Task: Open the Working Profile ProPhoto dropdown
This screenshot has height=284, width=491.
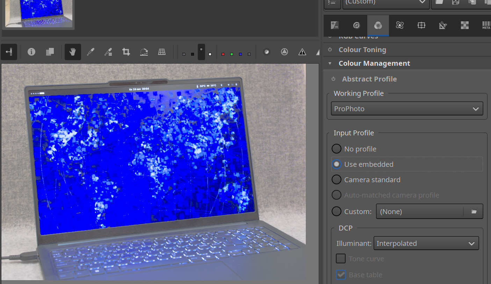Action: click(407, 109)
